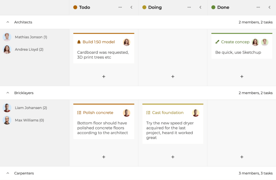Screen dimensions: 276x180
Task: Collapse the Doing column
Action: coord(201,7)
